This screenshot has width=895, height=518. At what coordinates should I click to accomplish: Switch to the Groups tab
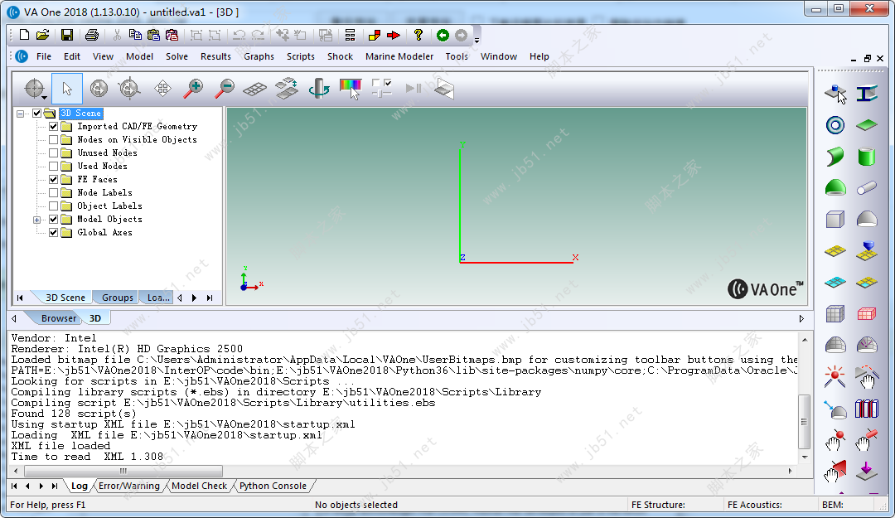point(117,298)
